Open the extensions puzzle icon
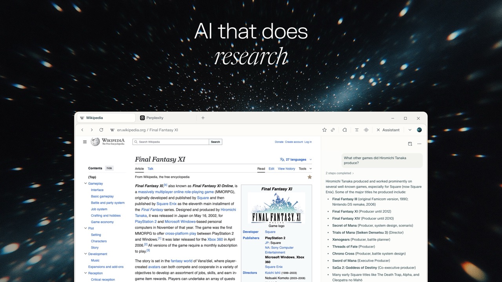Viewport: 502px width, 282px height. pos(345,130)
